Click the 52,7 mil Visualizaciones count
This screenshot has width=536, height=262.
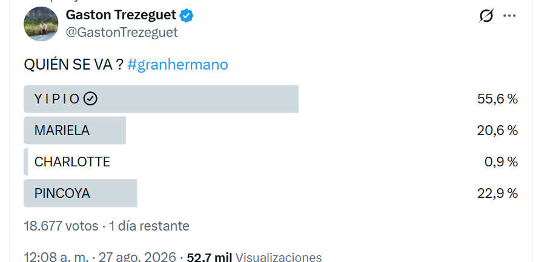(x=254, y=257)
